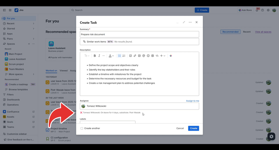The height and width of the screenshot is (150, 279).
Task: Open the help question-mark icon
Action: (262, 10)
